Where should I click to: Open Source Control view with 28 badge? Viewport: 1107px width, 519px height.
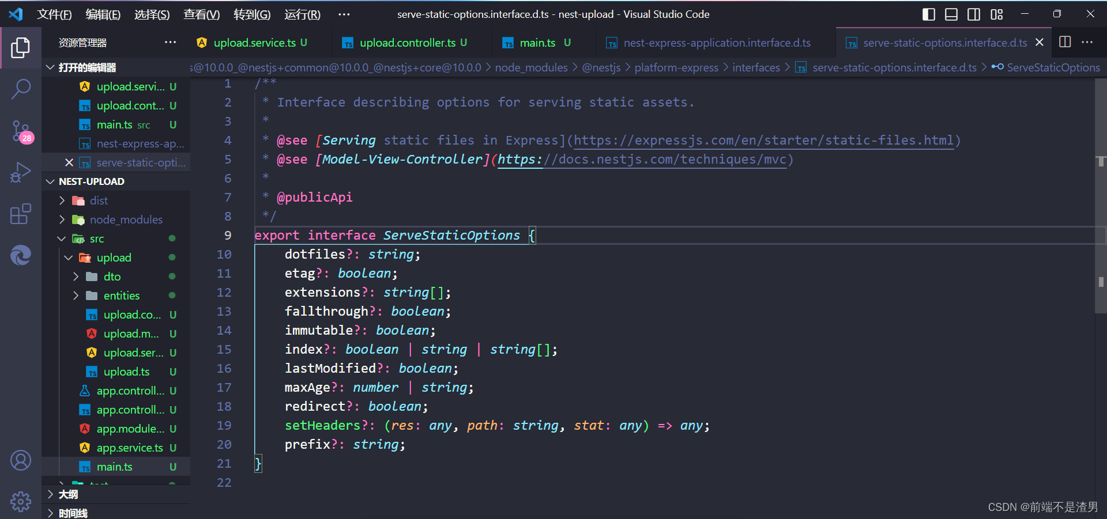[x=21, y=131]
